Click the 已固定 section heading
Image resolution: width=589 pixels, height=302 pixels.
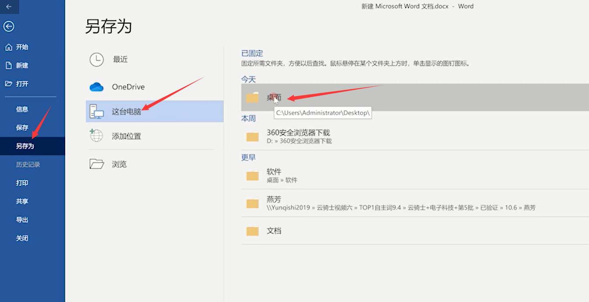coord(252,53)
